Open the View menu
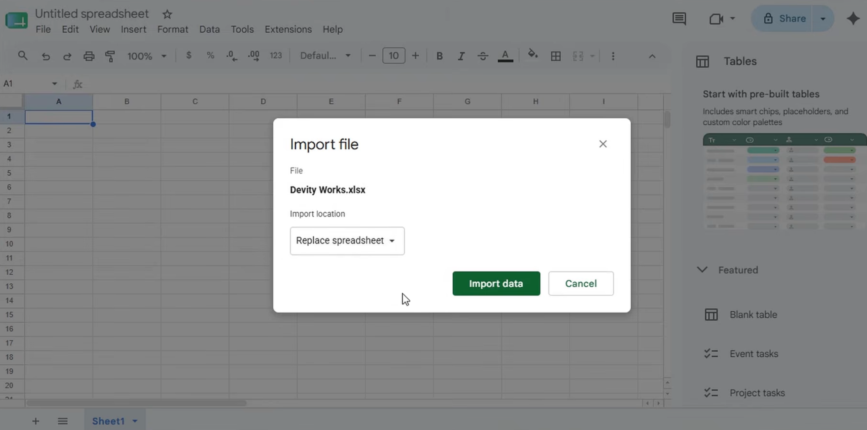This screenshot has height=430, width=867. (x=100, y=29)
